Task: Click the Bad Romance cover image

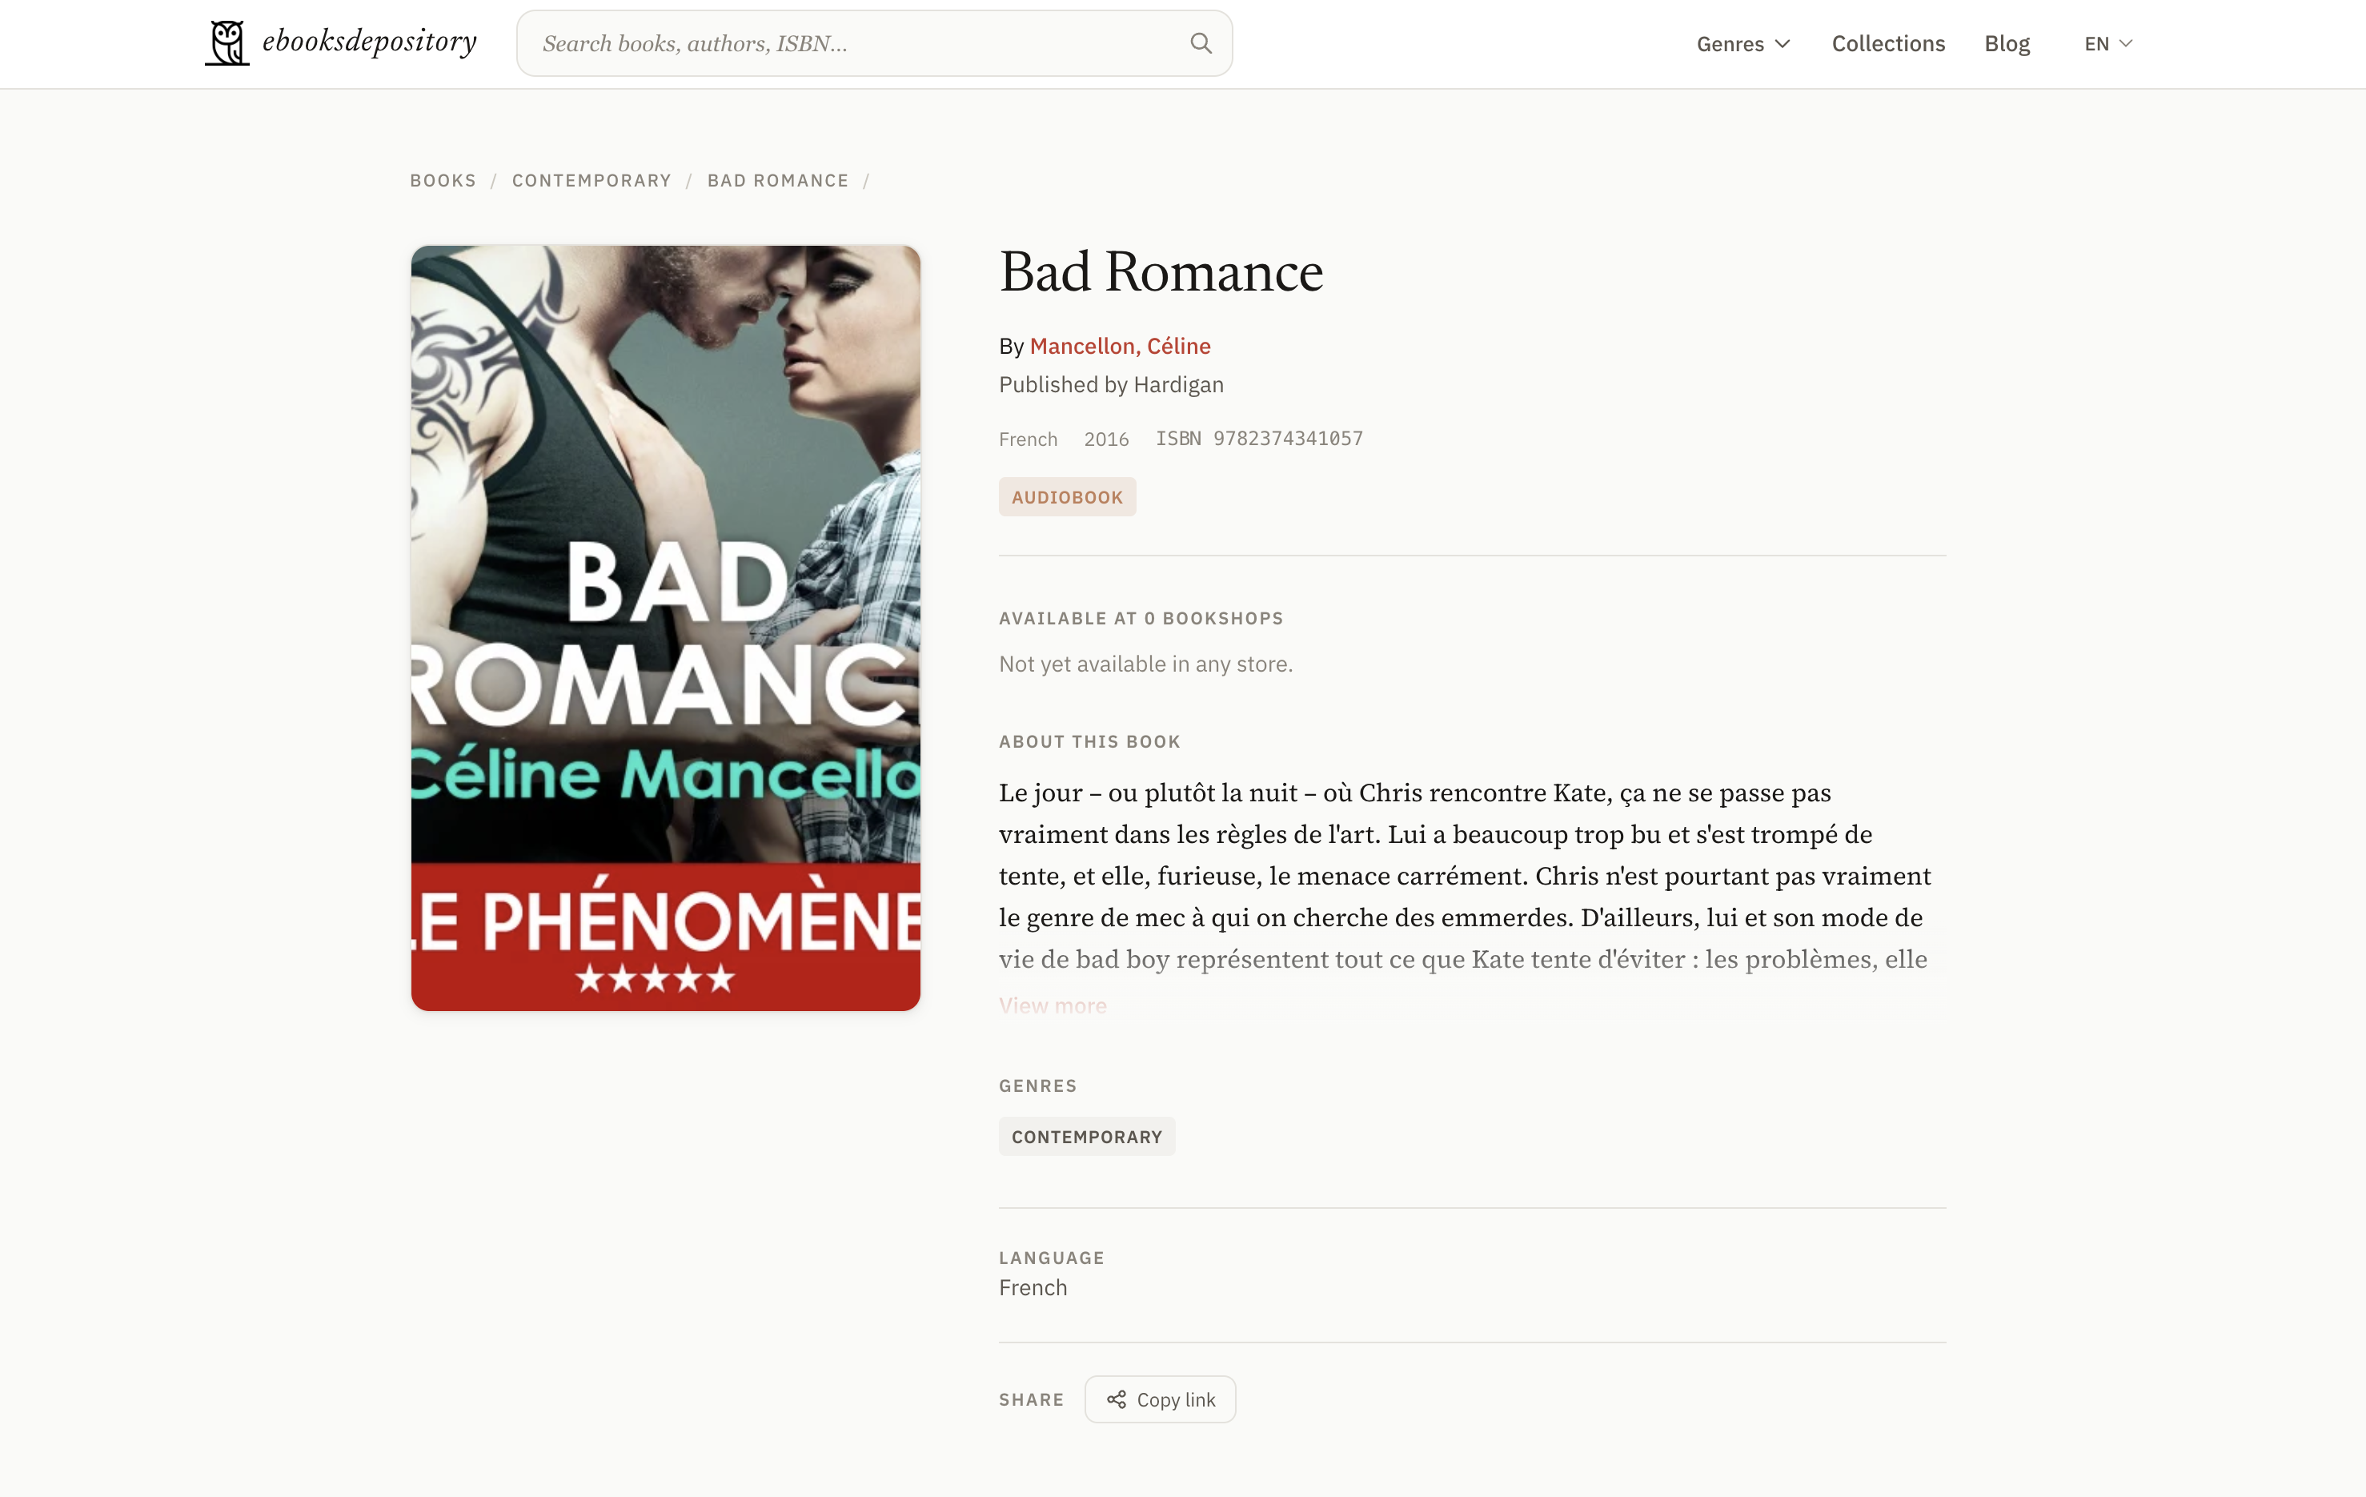Action: click(x=665, y=628)
